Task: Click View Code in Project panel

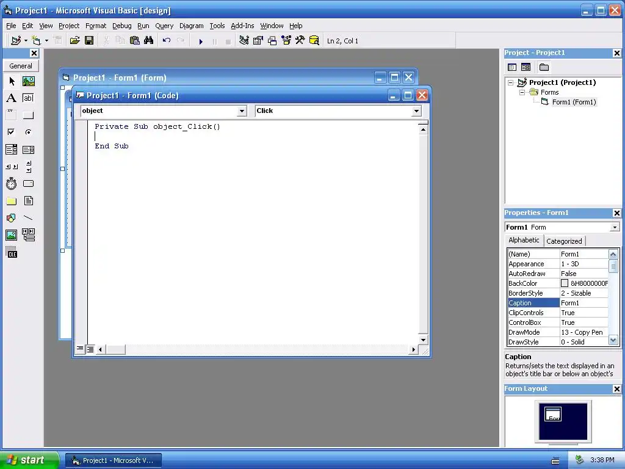Action: click(x=512, y=67)
